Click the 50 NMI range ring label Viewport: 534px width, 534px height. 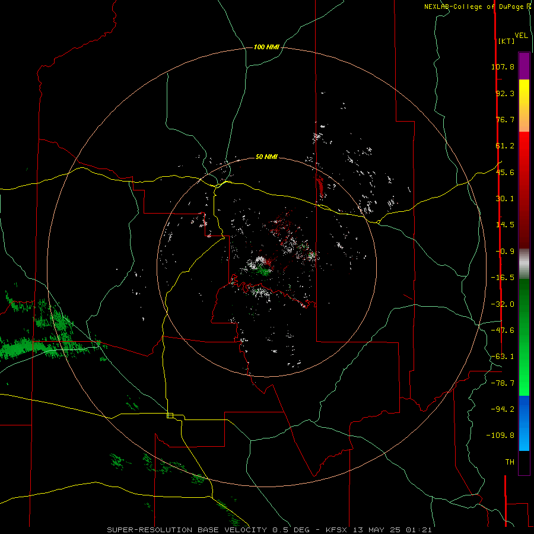coord(266,157)
